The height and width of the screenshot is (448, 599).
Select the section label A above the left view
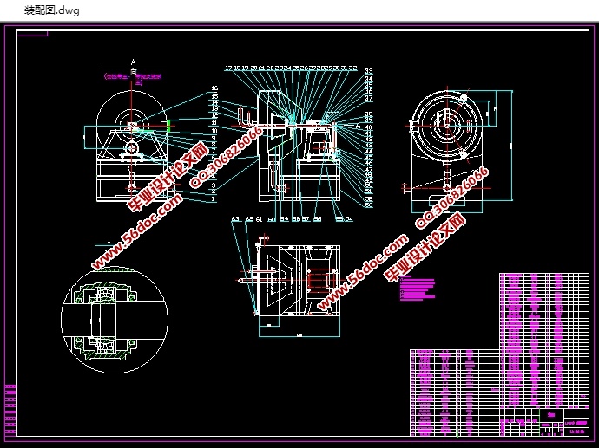pos(134,62)
